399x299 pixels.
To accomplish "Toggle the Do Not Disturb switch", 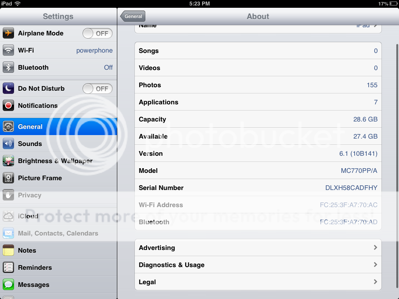I will click(97, 89).
